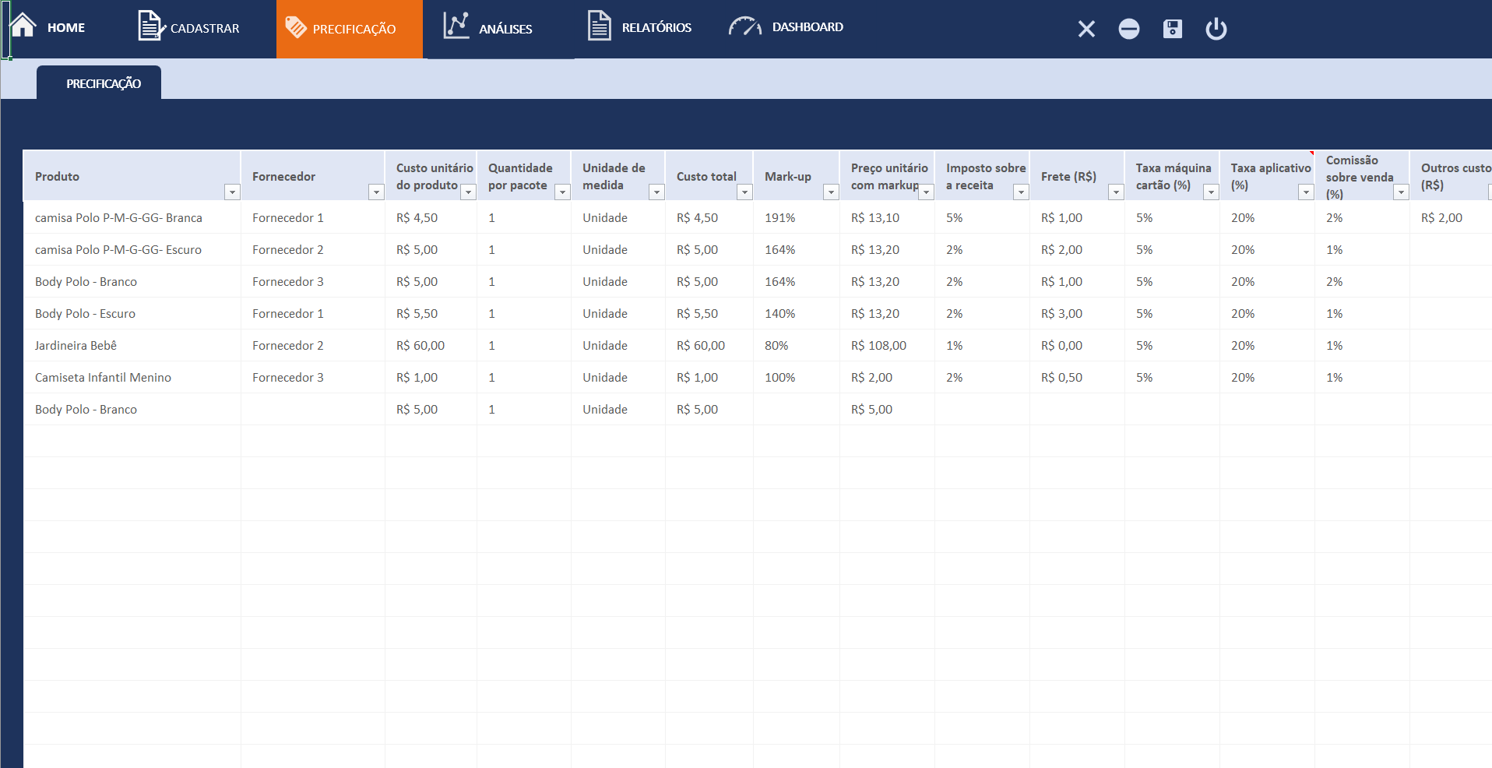1492x768 pixels.
Task: Click the Jardineira Bebê product cell
Action: (76, 345)
